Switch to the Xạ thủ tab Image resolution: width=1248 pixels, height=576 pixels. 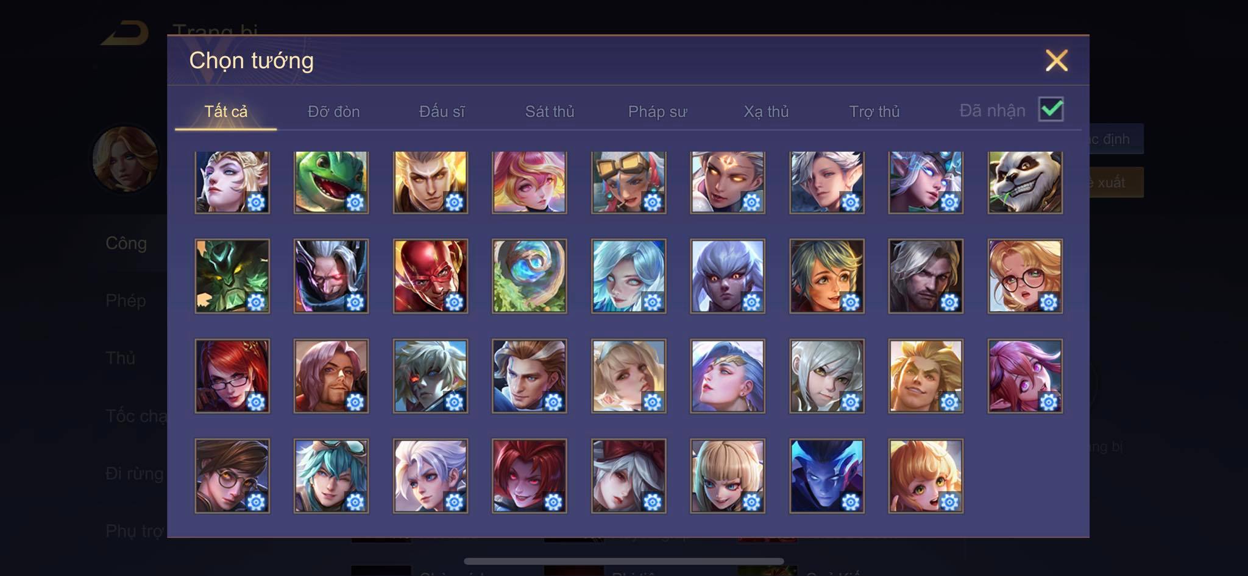766,111
